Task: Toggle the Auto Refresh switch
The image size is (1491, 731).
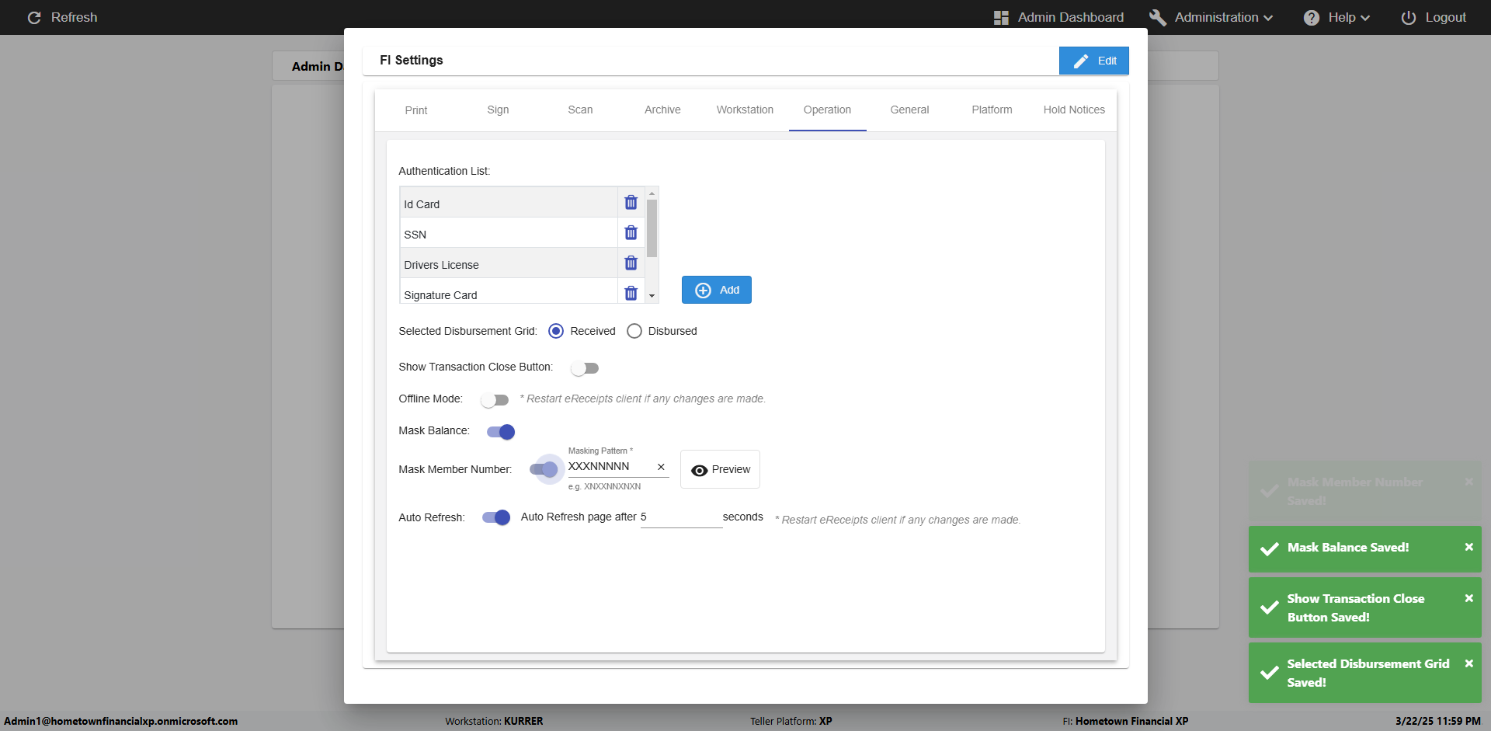Action: [496, 517]
